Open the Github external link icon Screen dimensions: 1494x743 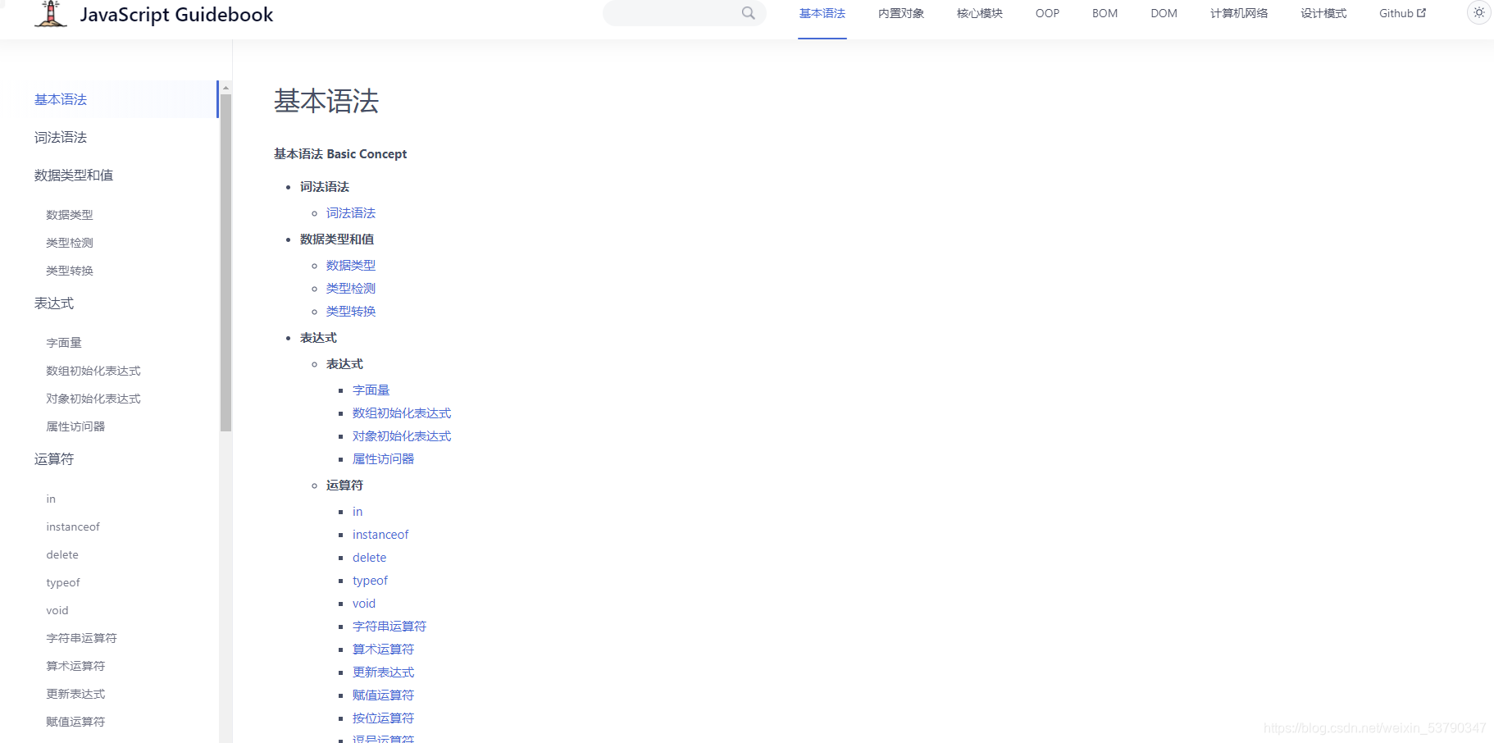1422,13
